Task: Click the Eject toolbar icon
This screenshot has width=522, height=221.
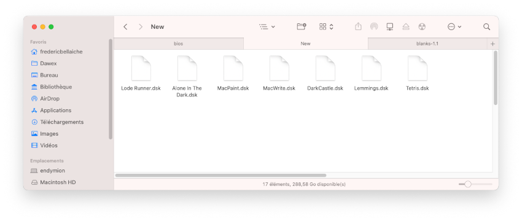Action: [x=406, y=27]
